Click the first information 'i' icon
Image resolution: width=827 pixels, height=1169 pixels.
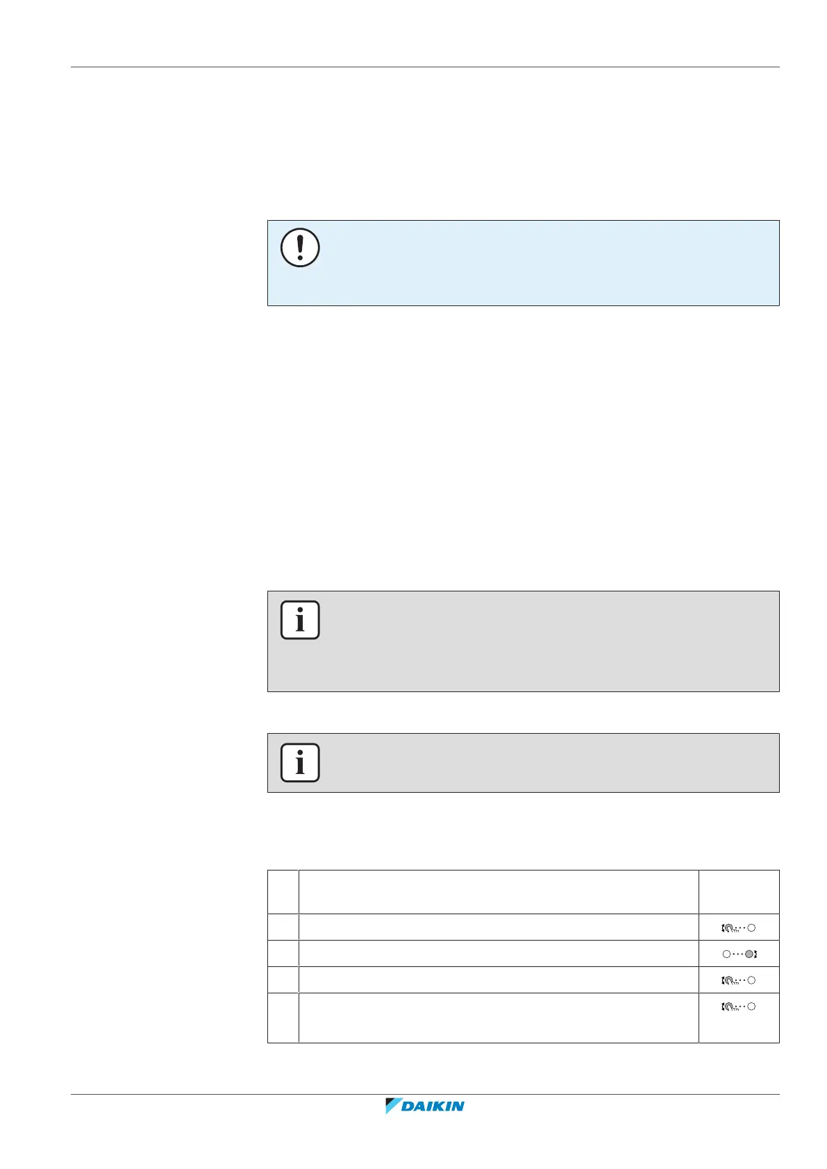[300, 620]
